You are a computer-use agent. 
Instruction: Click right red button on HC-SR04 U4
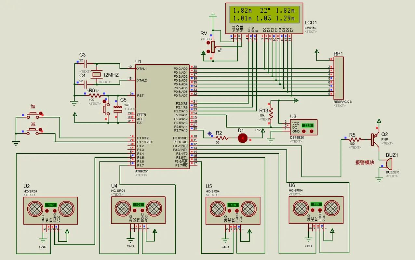tap(142, 211)
